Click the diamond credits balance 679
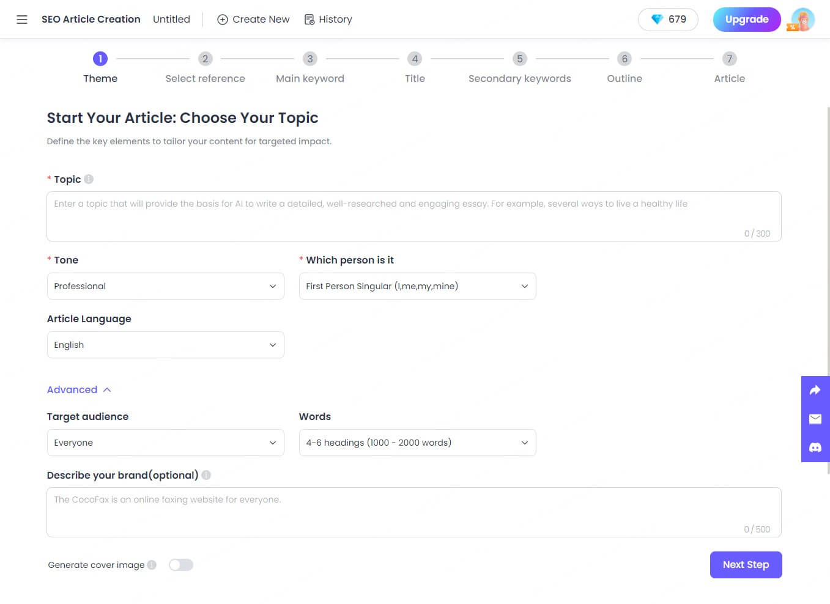Screen dimensions: 830x604 point(668,20)
